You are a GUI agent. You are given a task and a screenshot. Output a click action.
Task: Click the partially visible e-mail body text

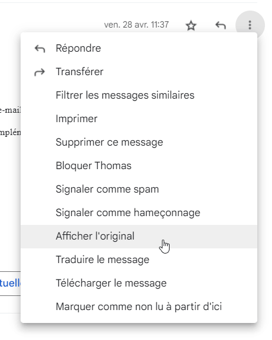pyautogui.click(x=10, y=110)
